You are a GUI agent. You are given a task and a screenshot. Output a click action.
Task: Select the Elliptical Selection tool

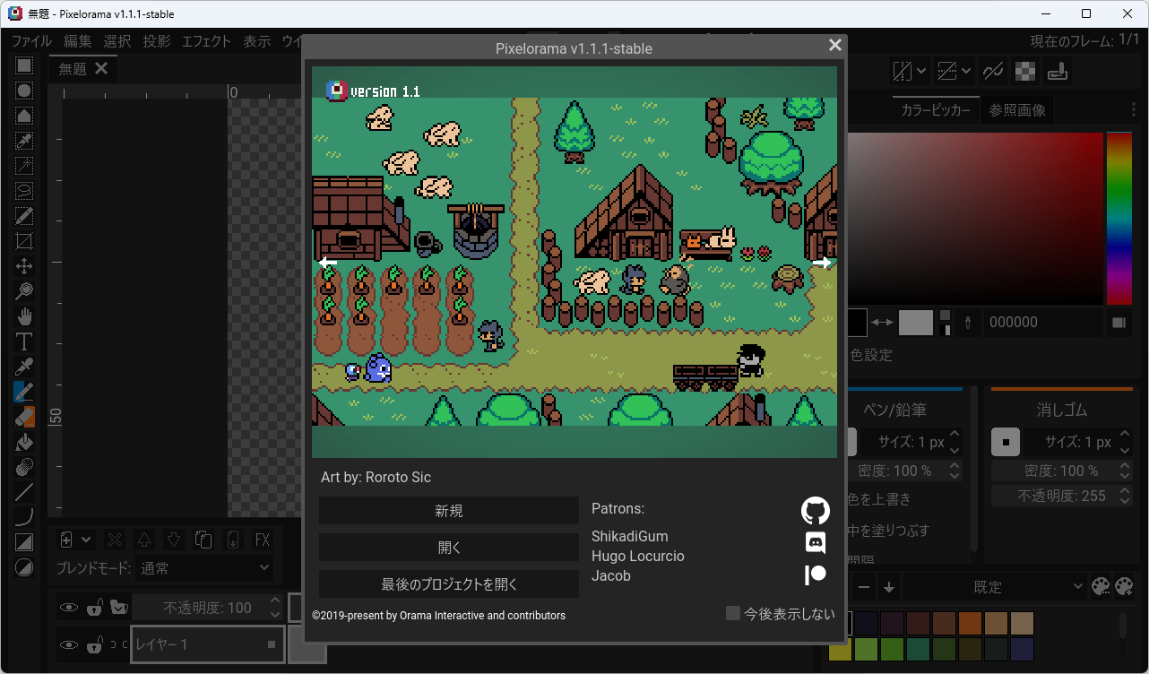click(x=24, y=91)
